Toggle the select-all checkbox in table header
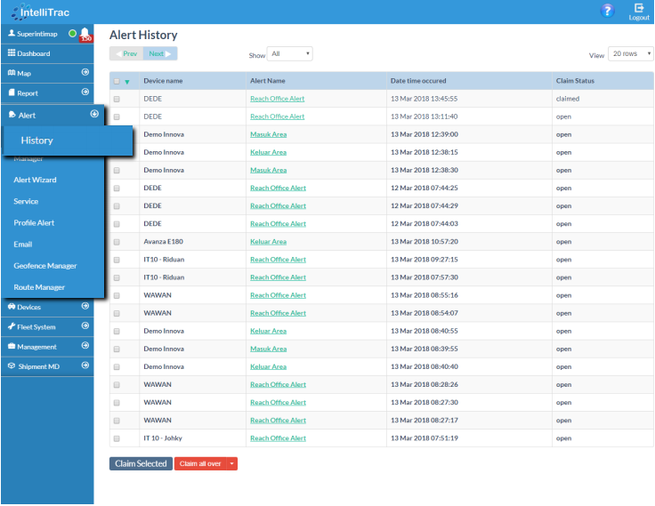The width and height of the screenshot is (655, 506). tap(117, 81)
